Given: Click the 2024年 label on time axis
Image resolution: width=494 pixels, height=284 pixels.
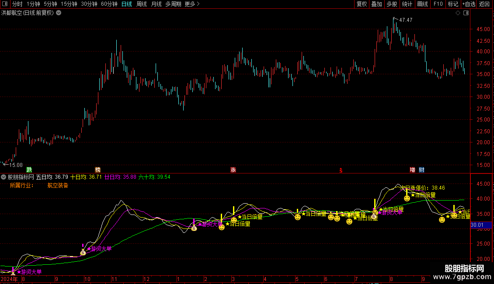Looking at the screenshot, I should coord(9,279).
